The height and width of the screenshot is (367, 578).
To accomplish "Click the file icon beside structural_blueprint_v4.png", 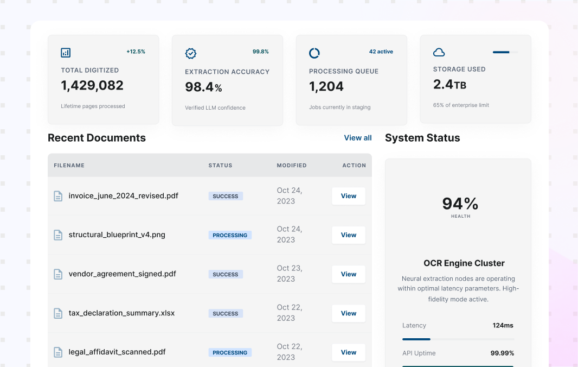I will [x=58, y=235].
